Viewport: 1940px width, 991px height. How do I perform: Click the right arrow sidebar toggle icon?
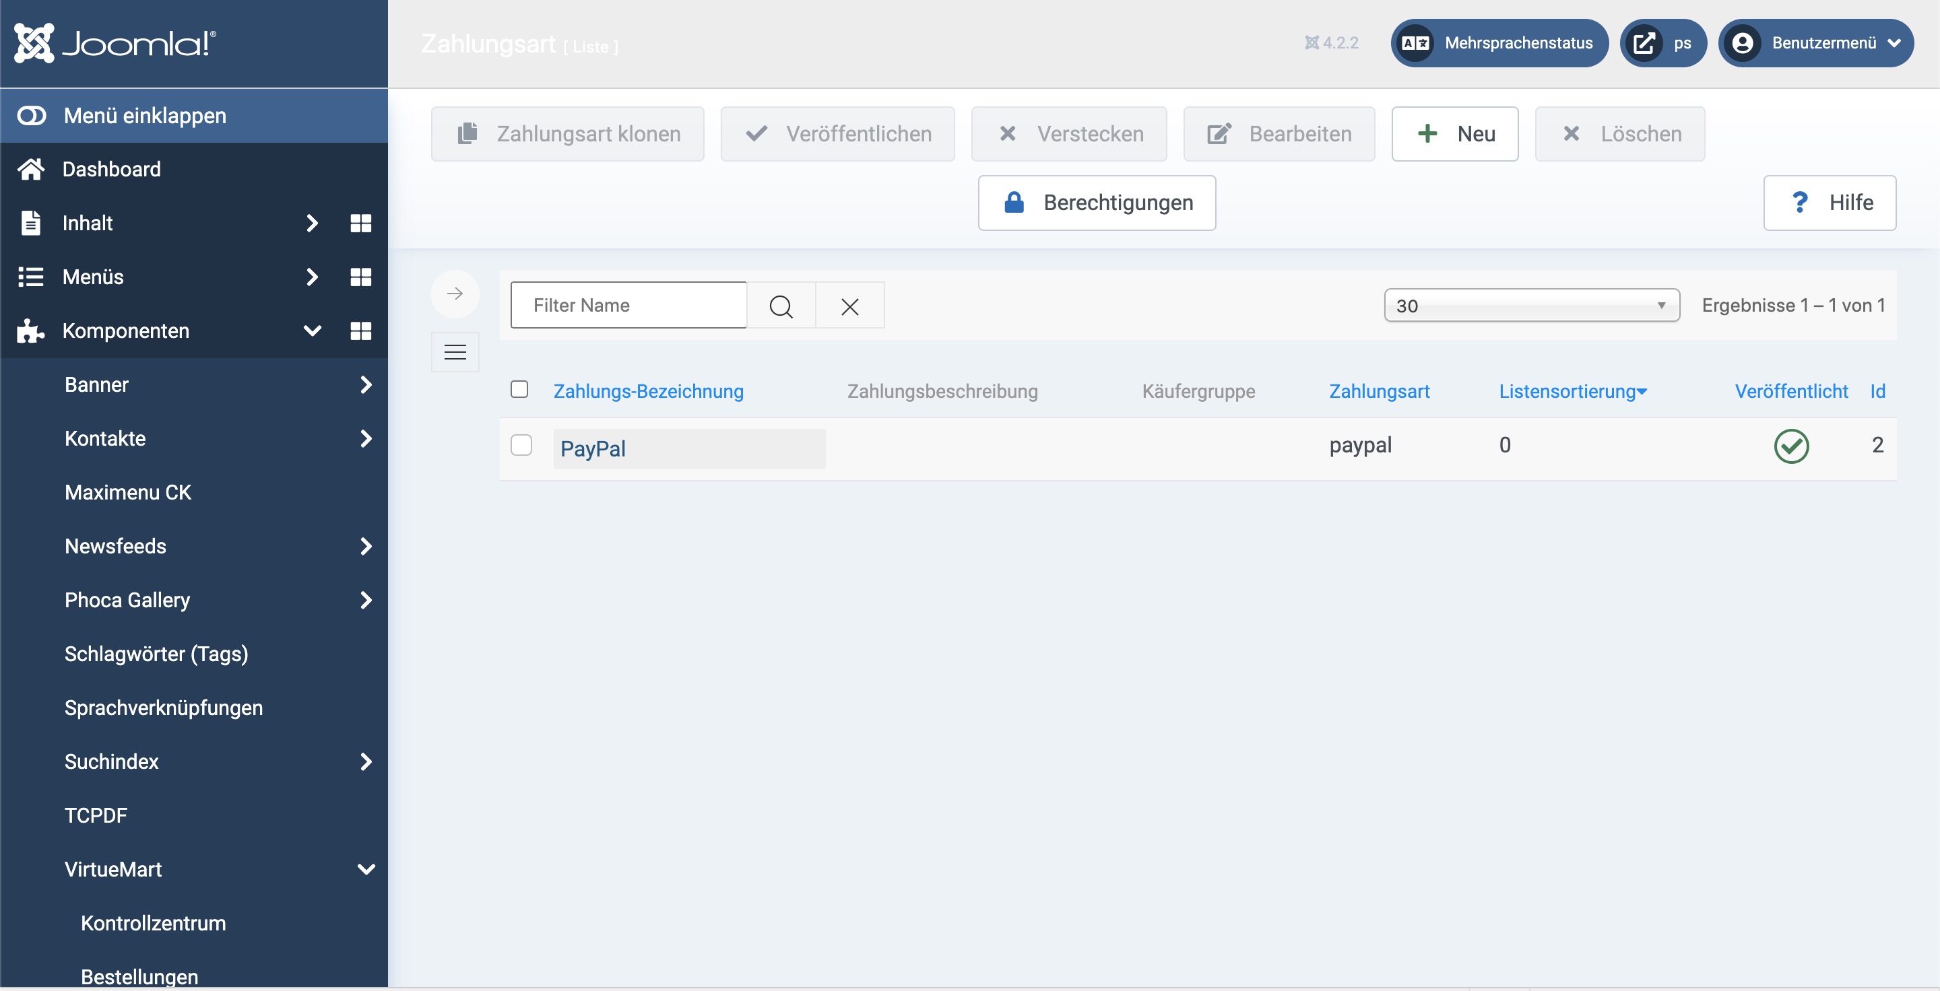[455, 294]
